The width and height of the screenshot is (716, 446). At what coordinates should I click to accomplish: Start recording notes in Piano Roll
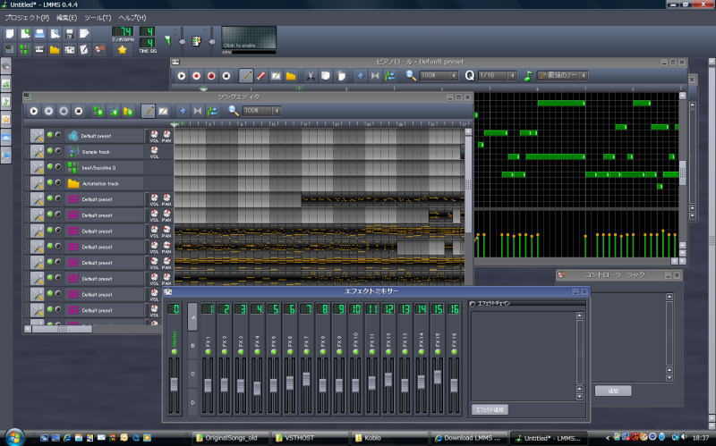pos(196,76)
